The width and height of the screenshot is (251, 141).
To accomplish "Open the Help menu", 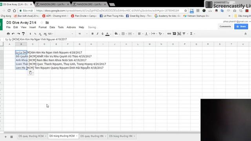I will [81, 27].
